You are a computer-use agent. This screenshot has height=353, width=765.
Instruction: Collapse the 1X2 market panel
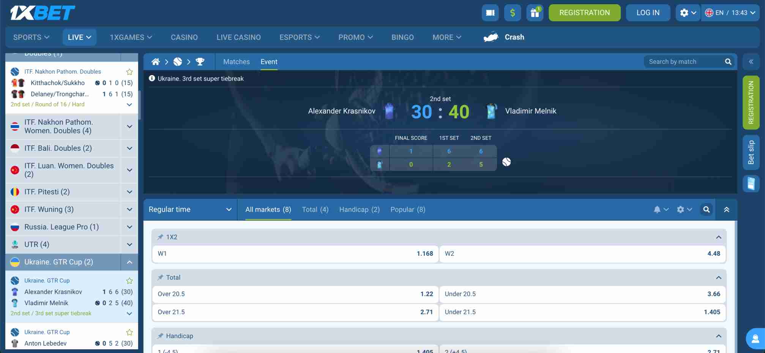click(718, 237)
